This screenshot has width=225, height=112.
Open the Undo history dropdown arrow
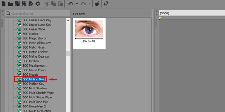[77, 4]
